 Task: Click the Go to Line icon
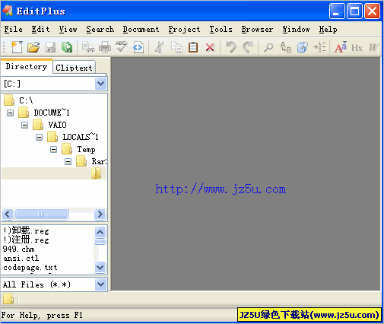319,47
